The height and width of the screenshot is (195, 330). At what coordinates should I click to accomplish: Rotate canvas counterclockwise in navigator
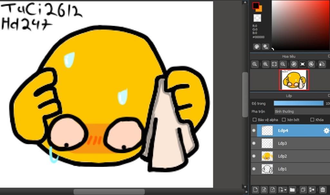tap(294, 64)
